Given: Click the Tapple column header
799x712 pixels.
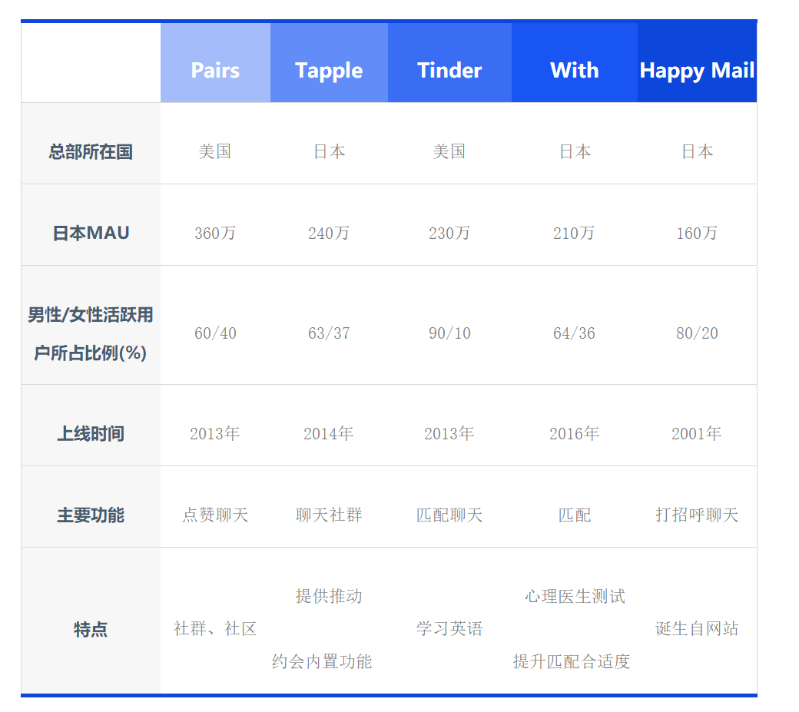Looking at the screenshot, I should click(329, 71).
